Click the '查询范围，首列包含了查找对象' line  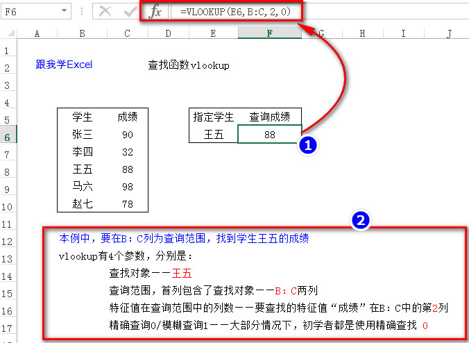click(213, 290)
